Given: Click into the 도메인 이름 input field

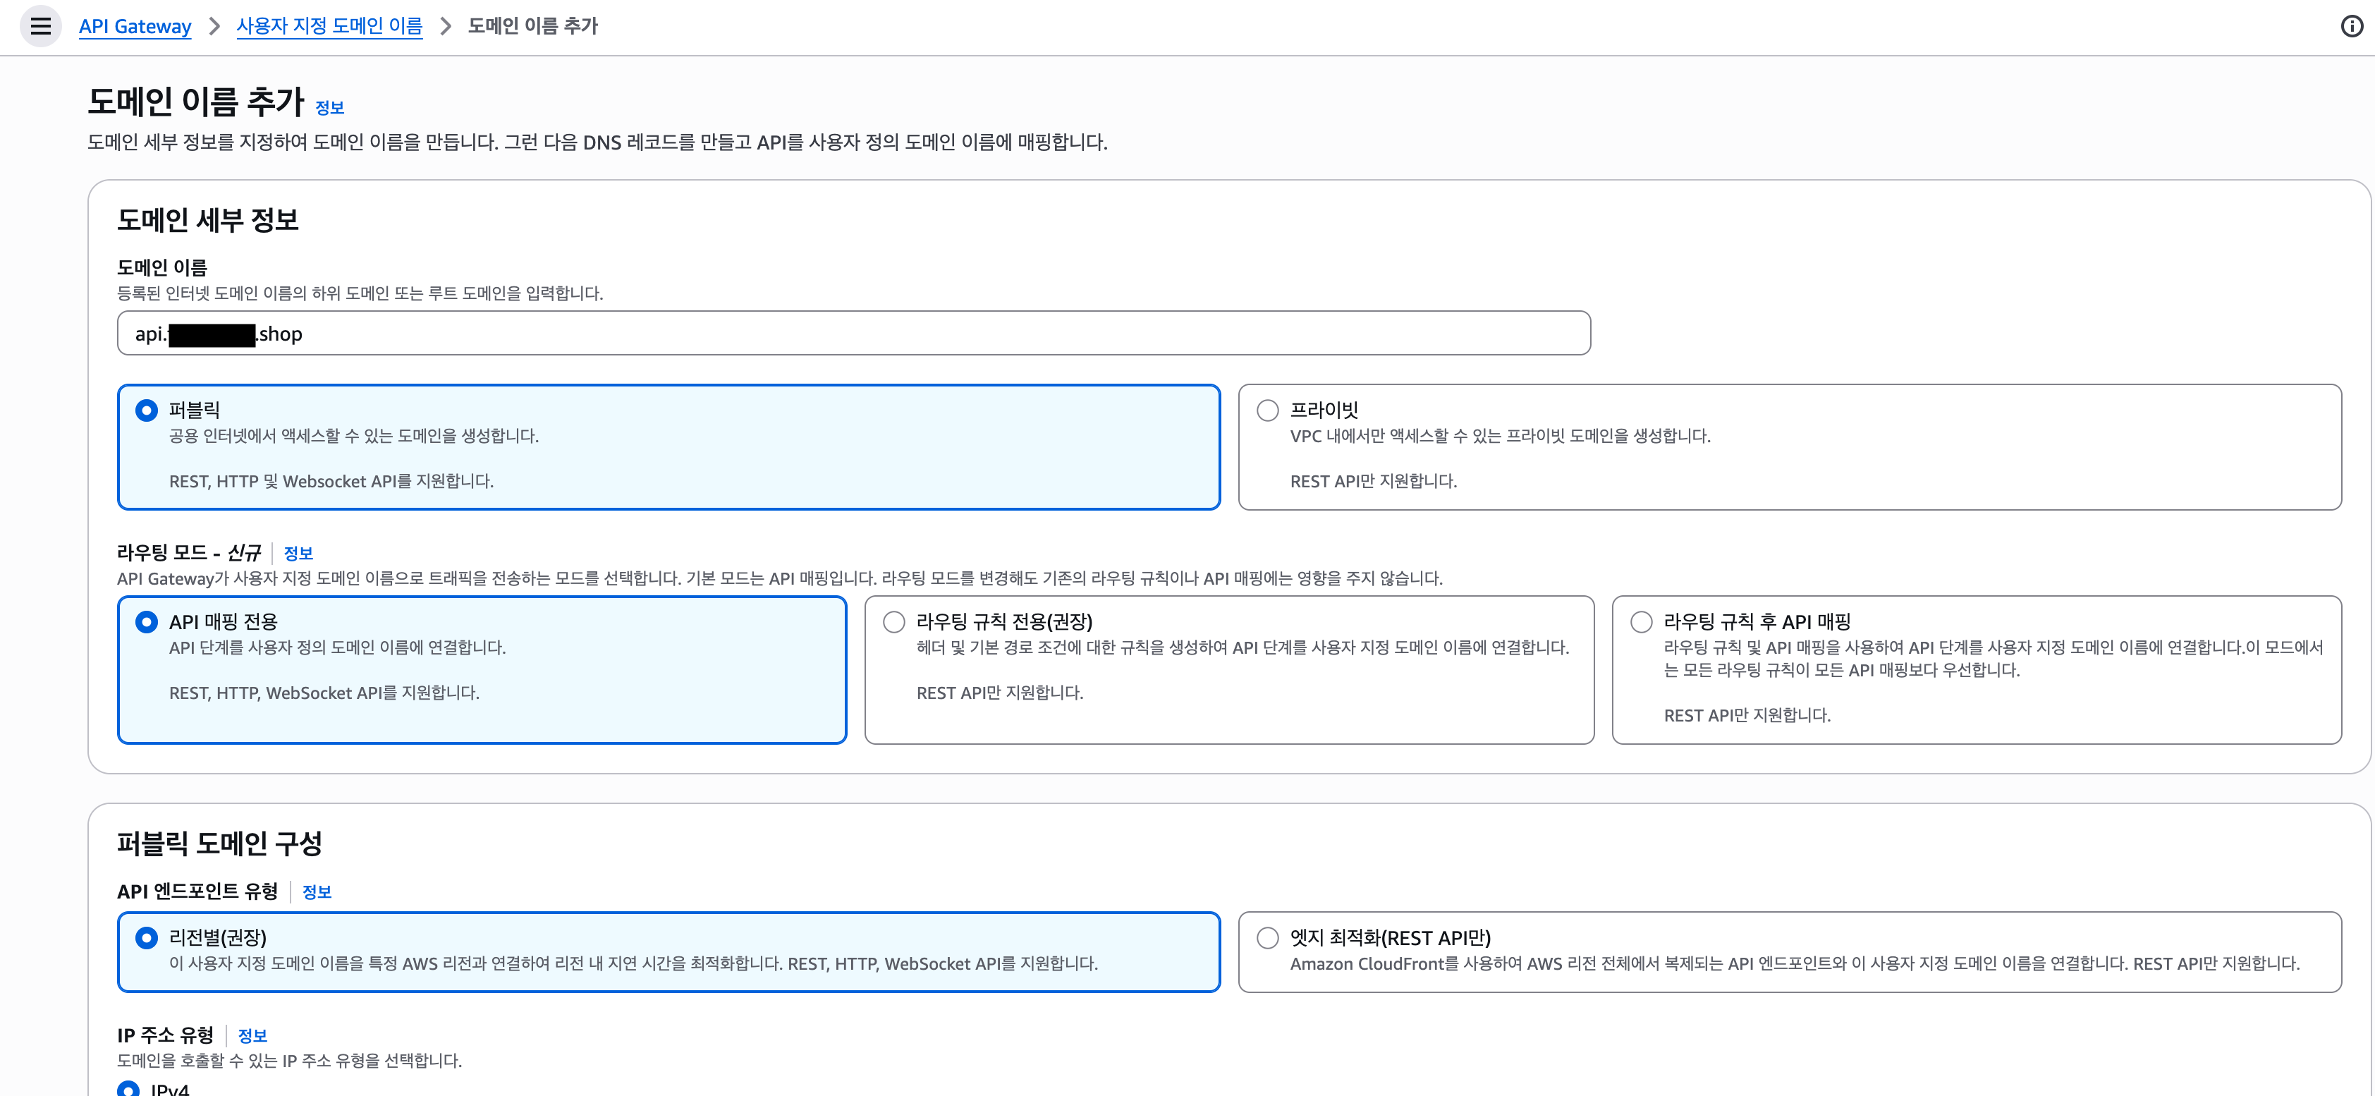Looking at the screenshot, I should pos(853,334).
